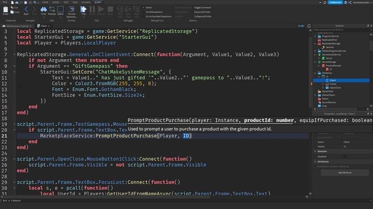Select StarterPack in Explorer
The width and height of the screenshot is (373, 209).
(328, 91)
